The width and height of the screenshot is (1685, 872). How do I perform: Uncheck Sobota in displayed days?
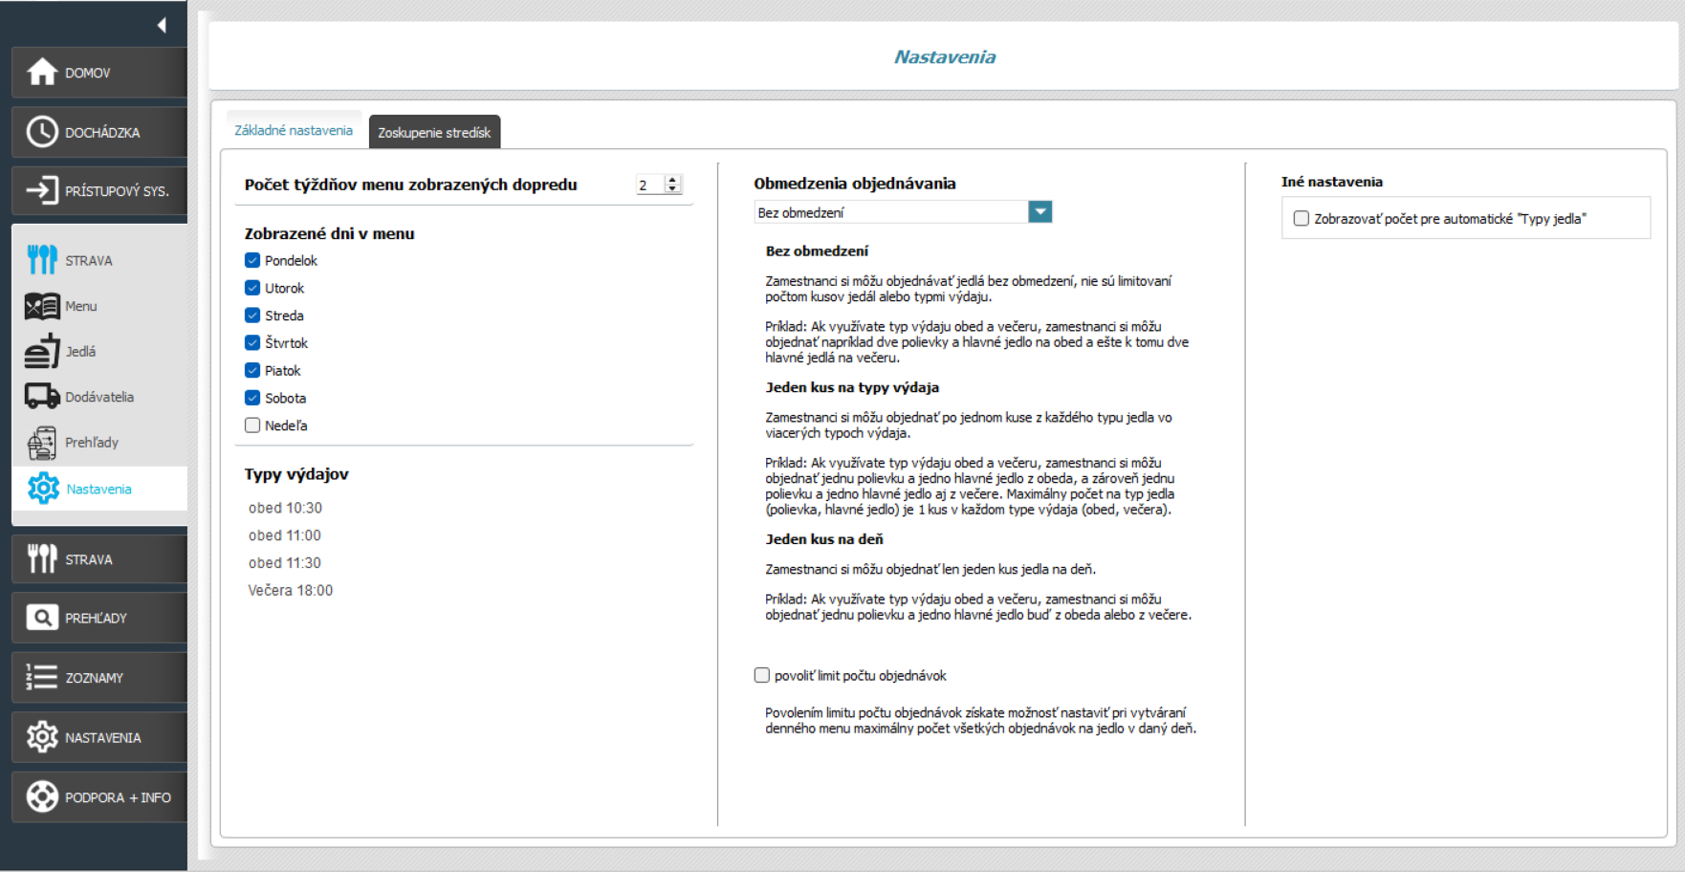[x=252, y=398]
